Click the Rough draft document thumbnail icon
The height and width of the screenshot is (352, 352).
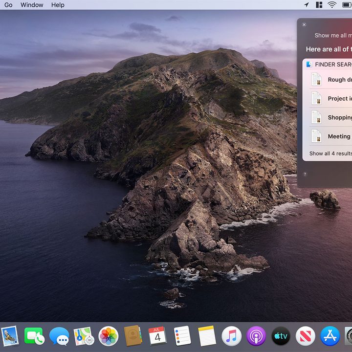click(316, 80)
